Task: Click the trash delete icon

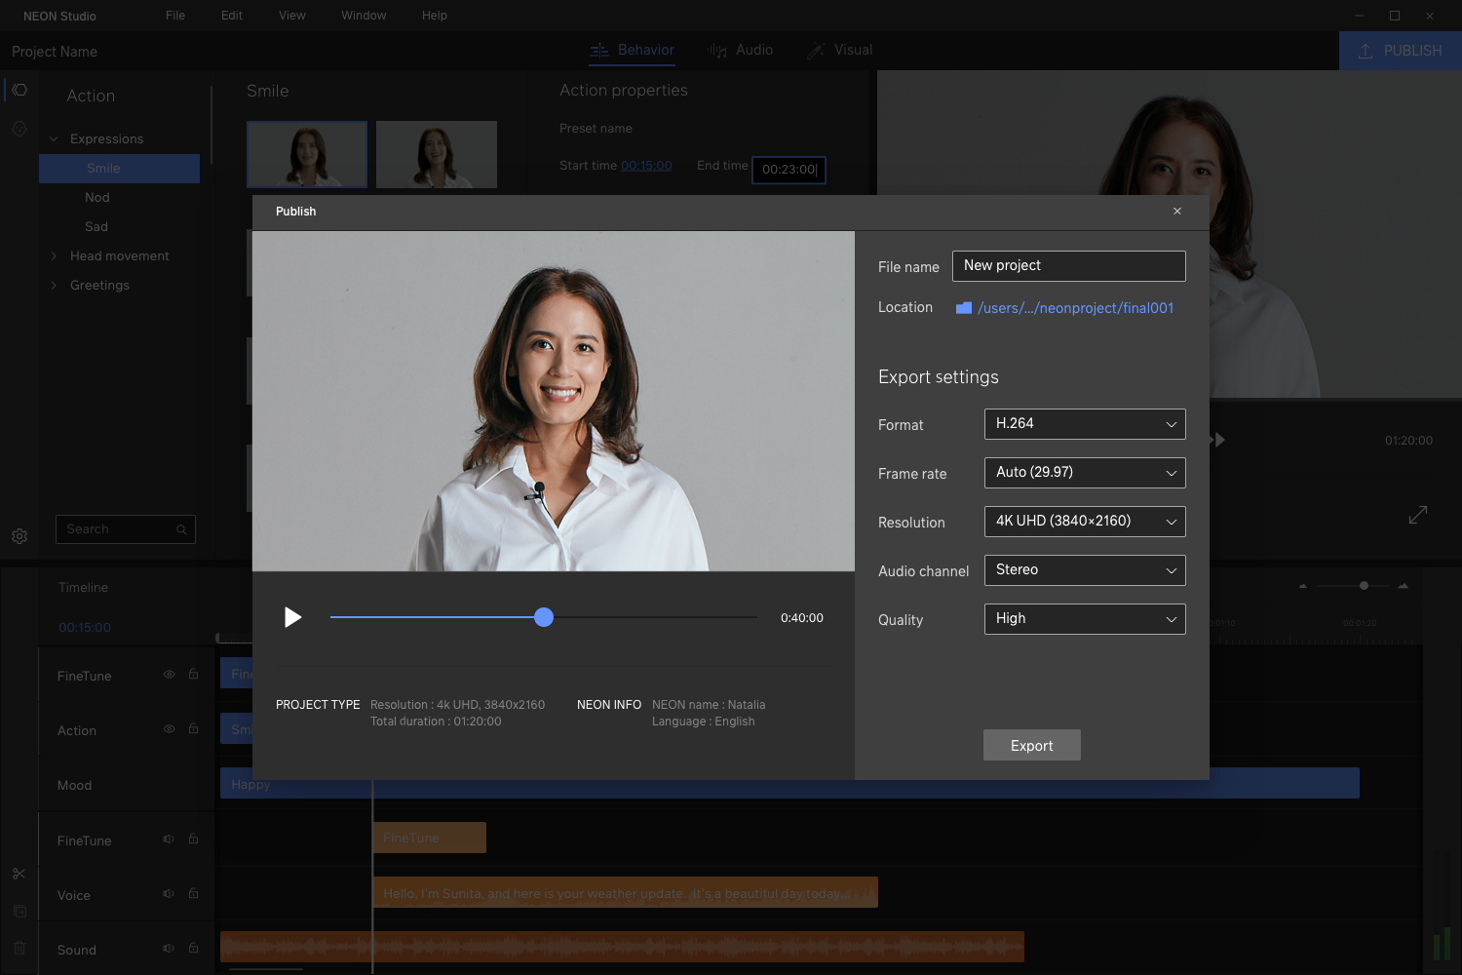Action: 19,948
